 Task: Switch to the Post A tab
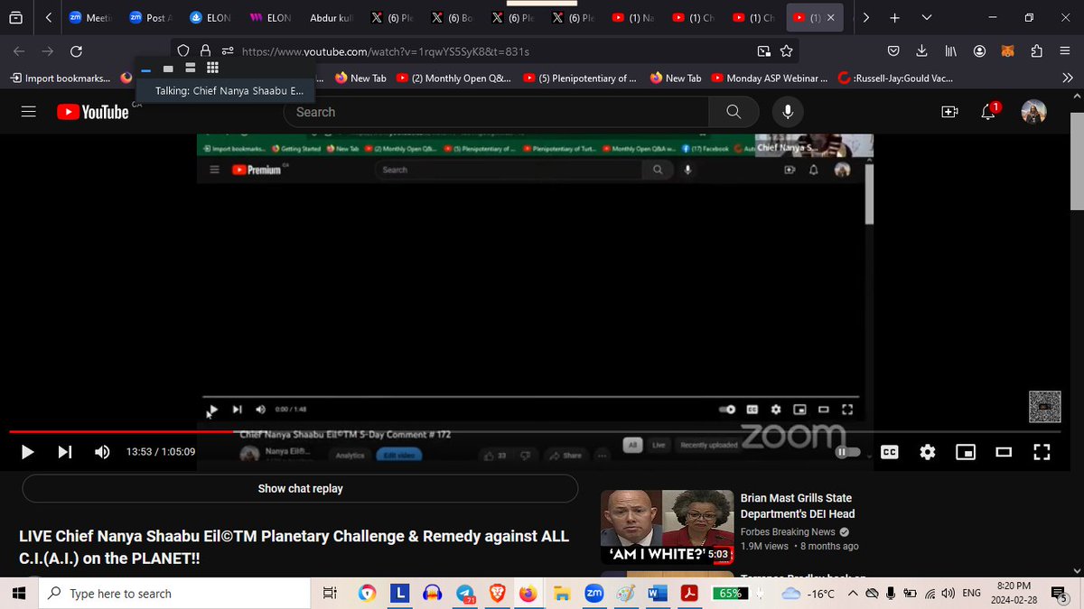tap(152, 17)
